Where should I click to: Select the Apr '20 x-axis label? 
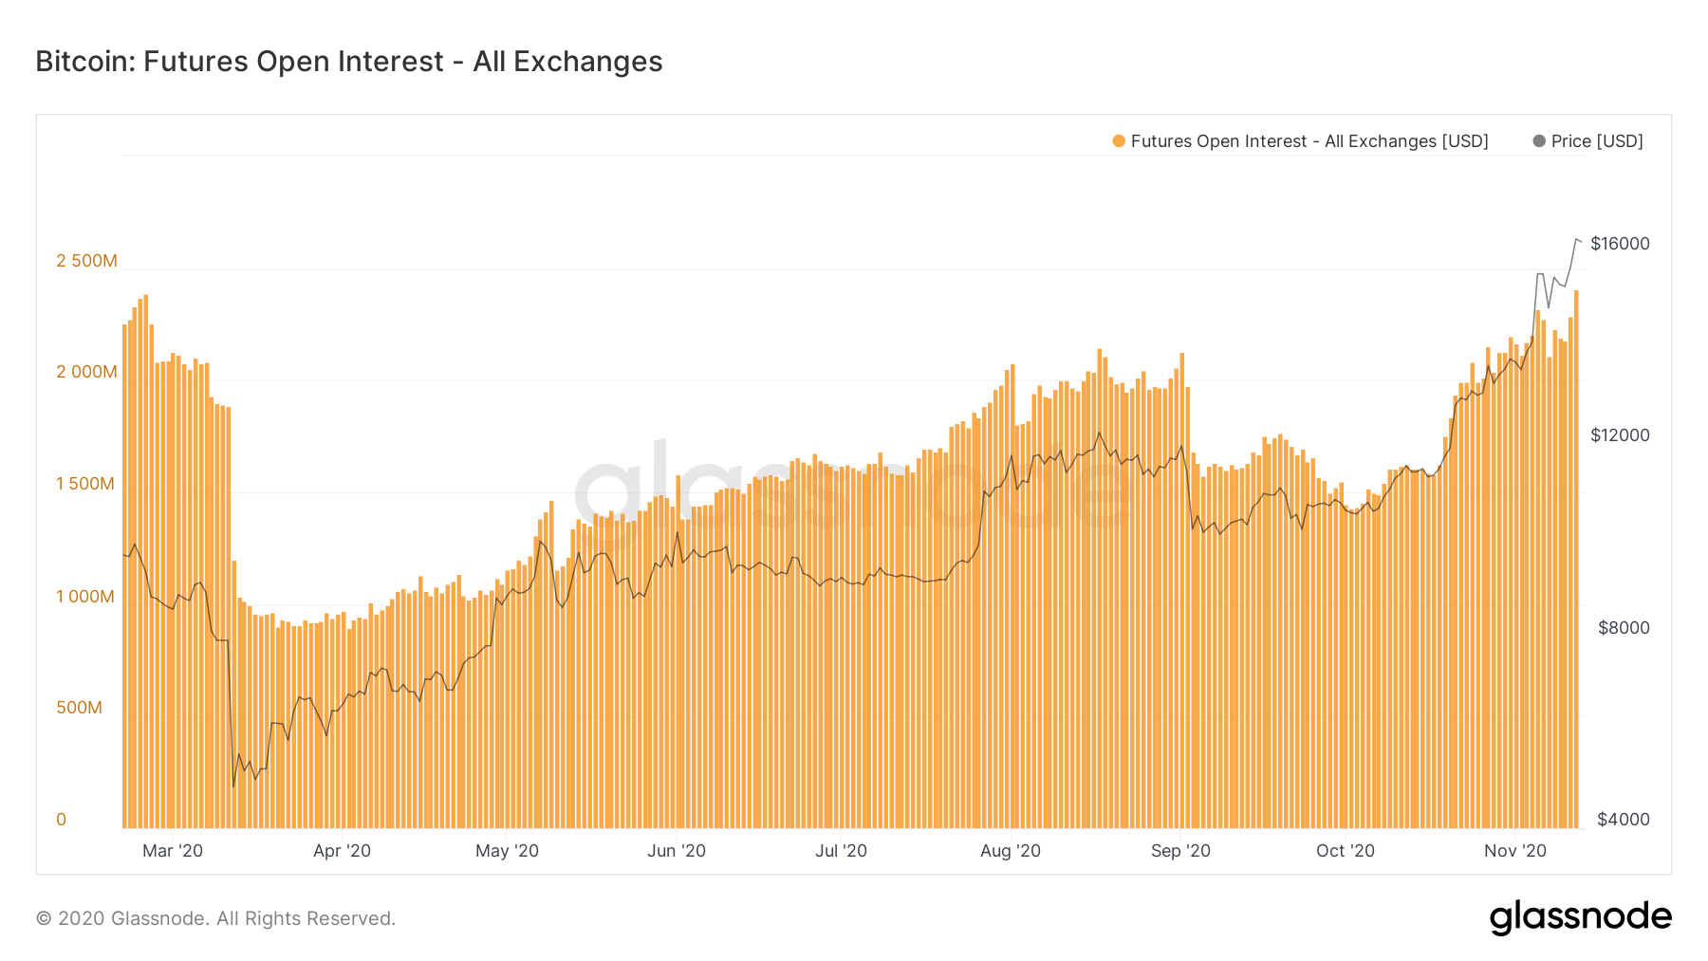[342, 851]
